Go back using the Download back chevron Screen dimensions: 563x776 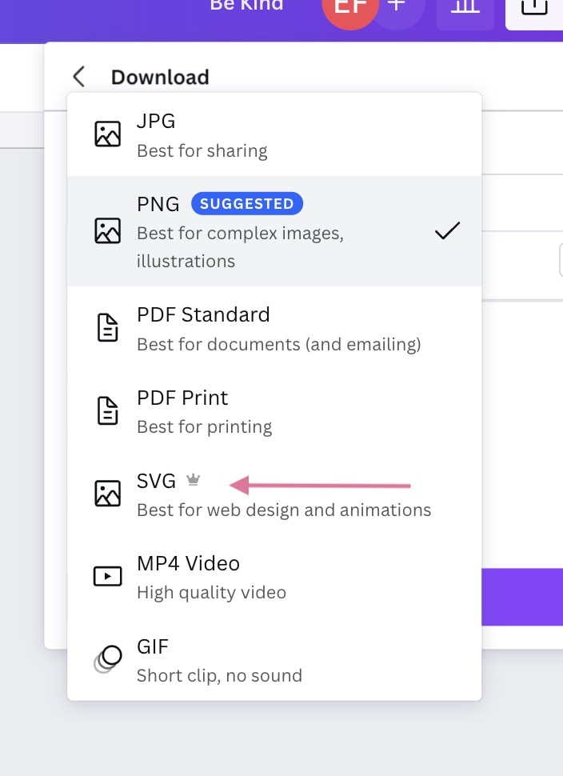pos(78,77)
